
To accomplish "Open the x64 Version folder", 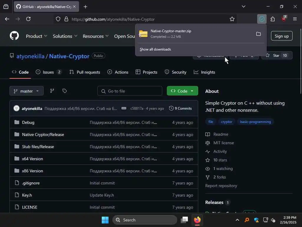I will point(32,159).
